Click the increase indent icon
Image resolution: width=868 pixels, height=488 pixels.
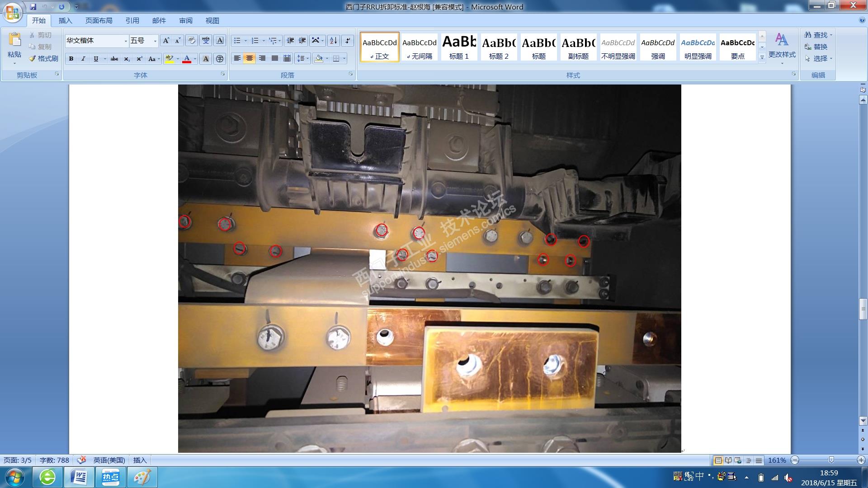[302, 41]
